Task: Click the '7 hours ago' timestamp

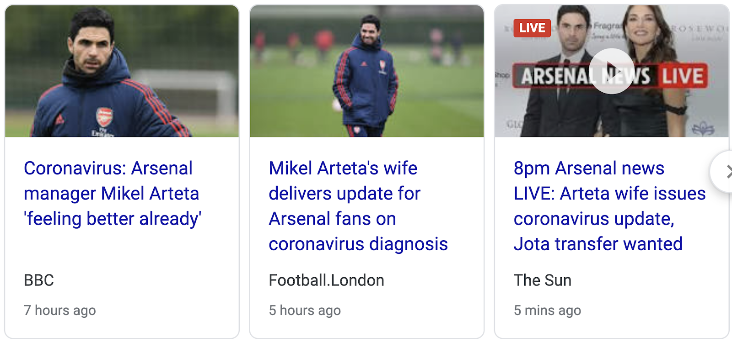Action: pos(60,310)
